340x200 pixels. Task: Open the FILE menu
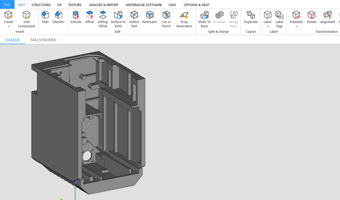pyautogui.click(x=7, y=4)
